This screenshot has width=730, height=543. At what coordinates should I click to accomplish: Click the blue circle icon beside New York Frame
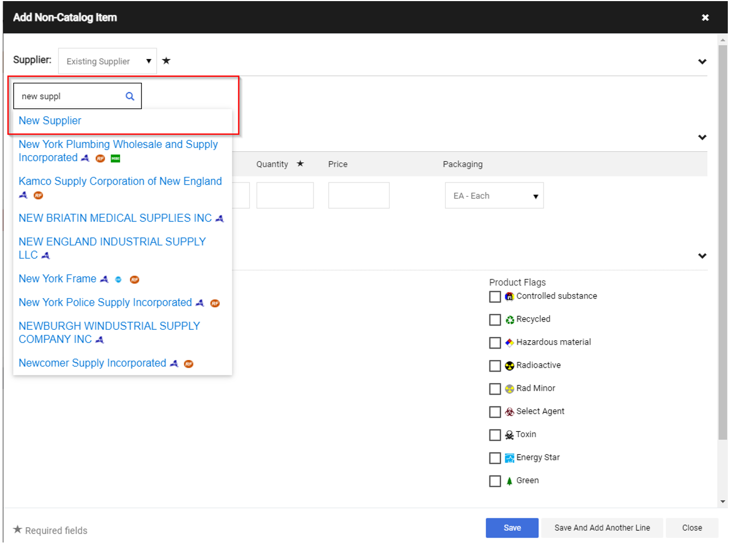(118, 280)
